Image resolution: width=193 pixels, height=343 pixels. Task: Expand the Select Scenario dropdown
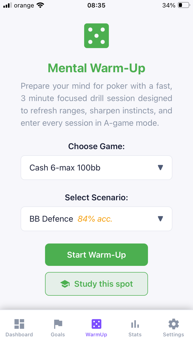point(97,219)
